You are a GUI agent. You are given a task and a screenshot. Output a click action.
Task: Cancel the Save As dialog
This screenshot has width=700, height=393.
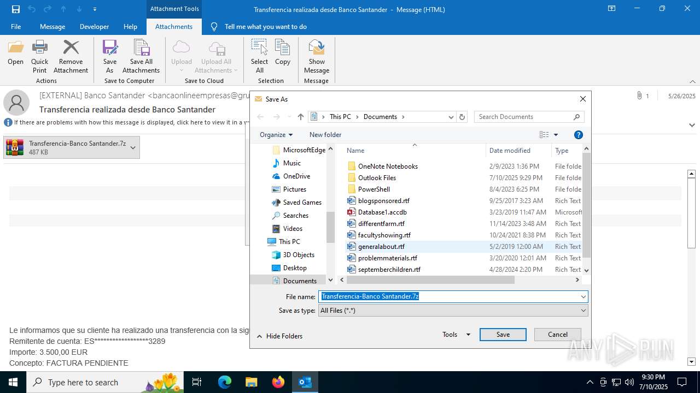(x=558, y=335)
